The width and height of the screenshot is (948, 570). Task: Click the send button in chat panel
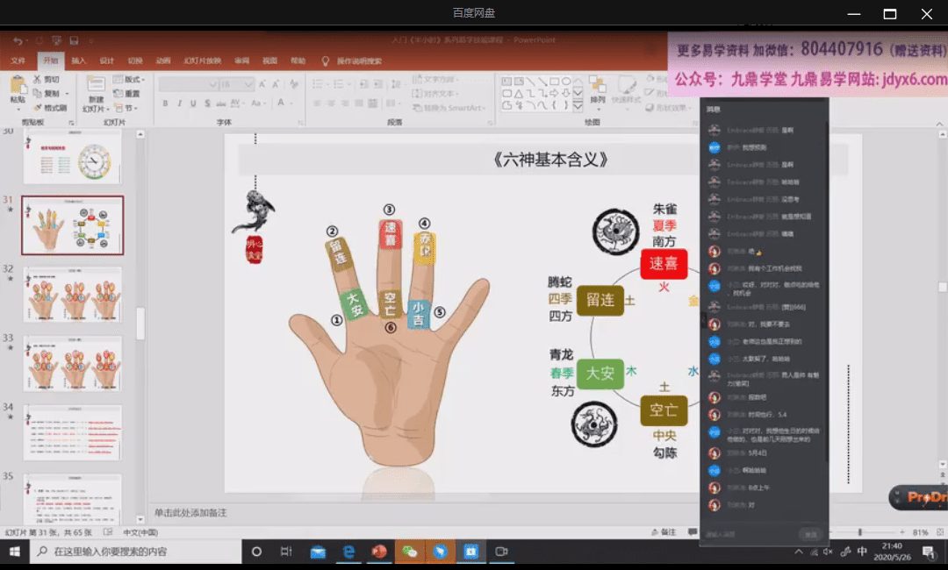click(809, 534)
